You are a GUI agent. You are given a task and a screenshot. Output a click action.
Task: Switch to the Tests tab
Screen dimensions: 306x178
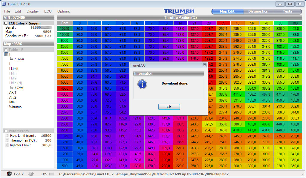pyautogui.click(x=287, y=11)
